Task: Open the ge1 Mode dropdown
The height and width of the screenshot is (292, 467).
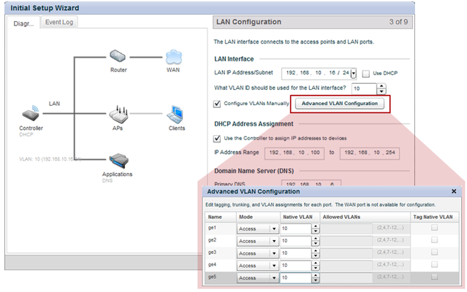Action: pyautogui.click(x=258, y=228)
